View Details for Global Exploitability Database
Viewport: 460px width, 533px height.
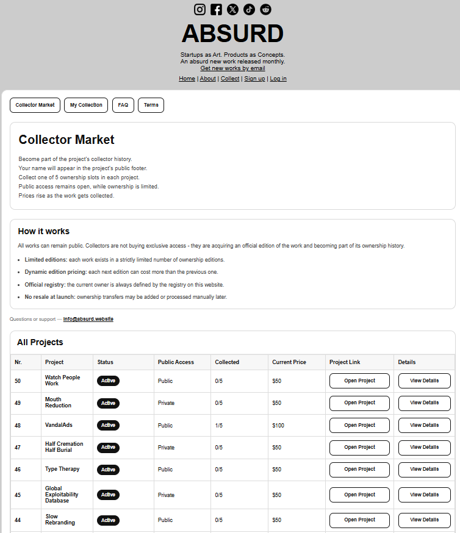point(424,495)
